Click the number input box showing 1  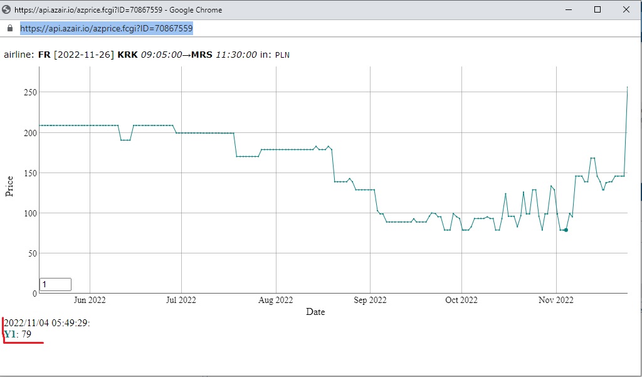[x=55, y=284]
